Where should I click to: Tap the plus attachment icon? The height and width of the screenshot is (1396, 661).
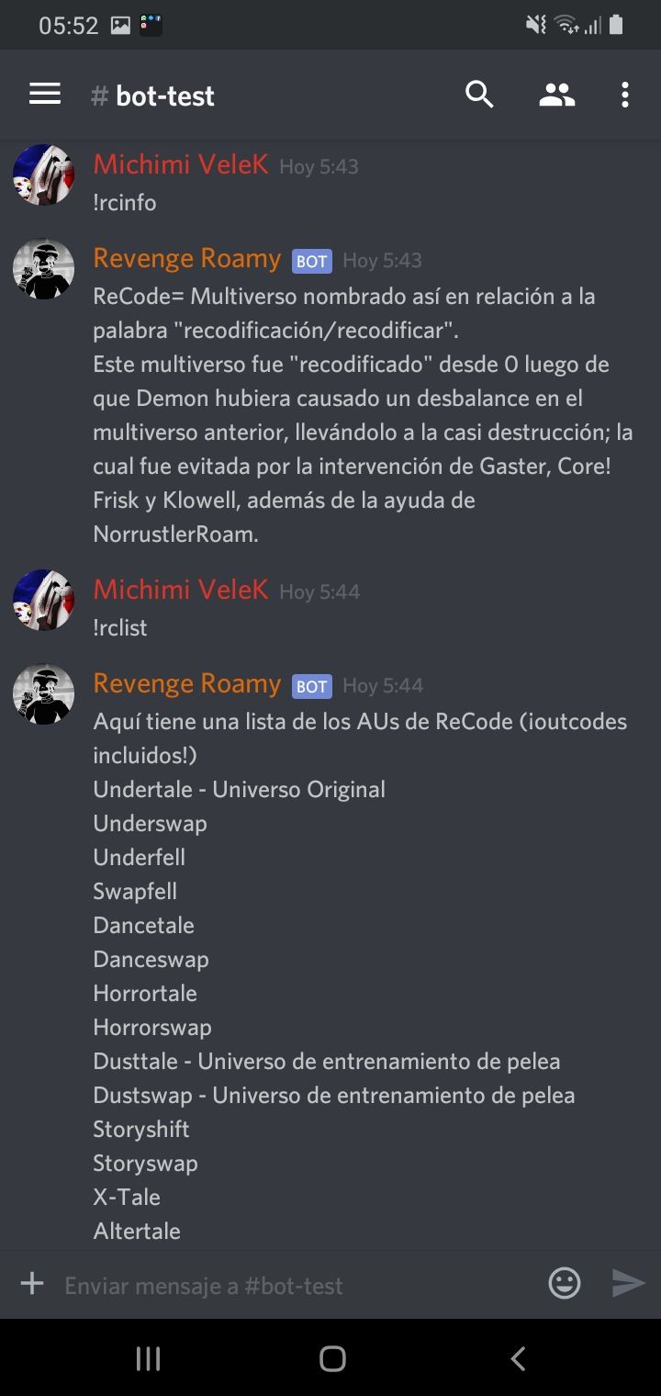coord(32,1283)
